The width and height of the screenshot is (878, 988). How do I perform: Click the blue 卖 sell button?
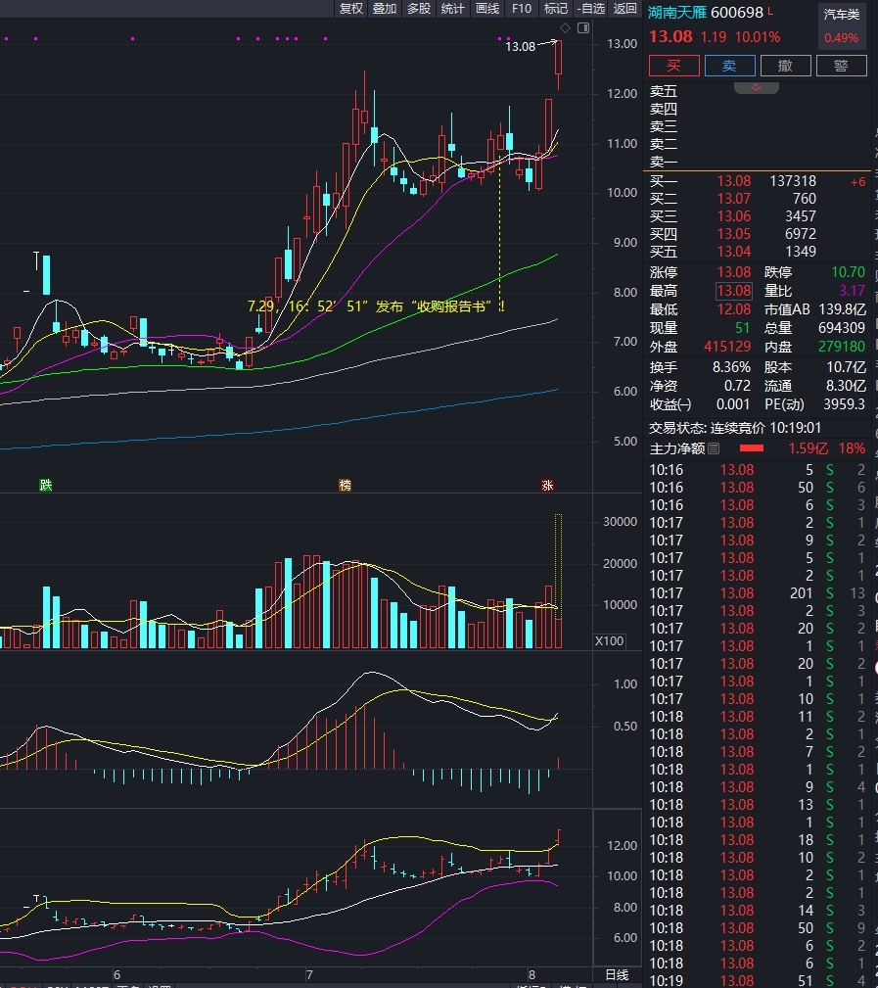(729, 66)
